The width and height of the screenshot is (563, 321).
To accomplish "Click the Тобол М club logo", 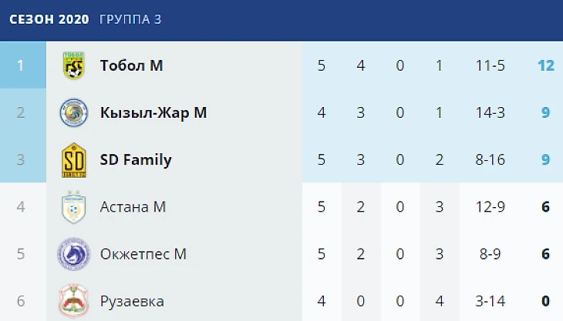I will pyautogui.click(x=74, y=66).
